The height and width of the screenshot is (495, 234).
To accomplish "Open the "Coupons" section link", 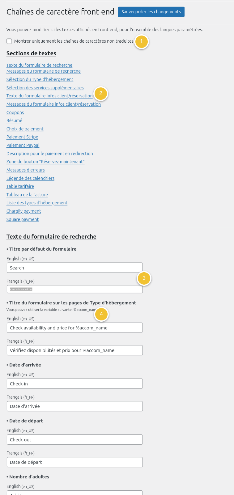I will point(15,112).
